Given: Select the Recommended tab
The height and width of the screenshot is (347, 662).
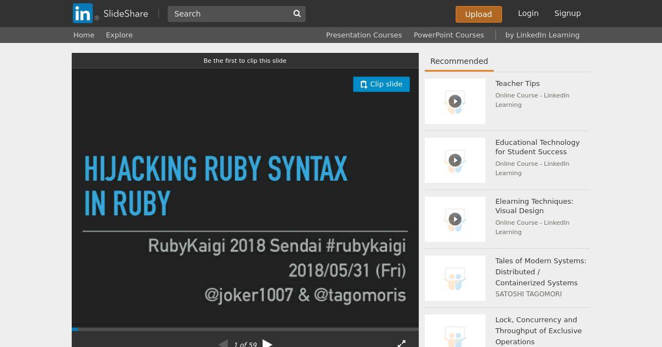Looking at the screenshot, I should pos(459,61).
